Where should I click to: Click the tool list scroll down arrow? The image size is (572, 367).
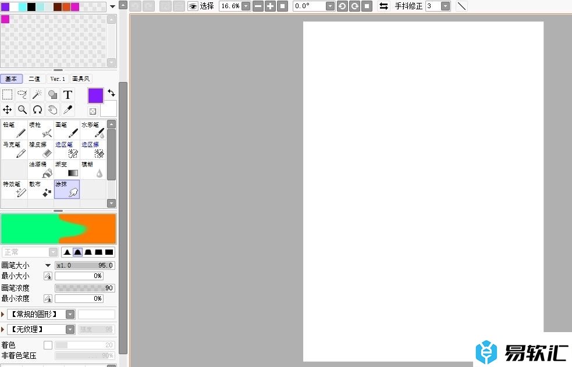pyautogui.click(x=112, y=204)
